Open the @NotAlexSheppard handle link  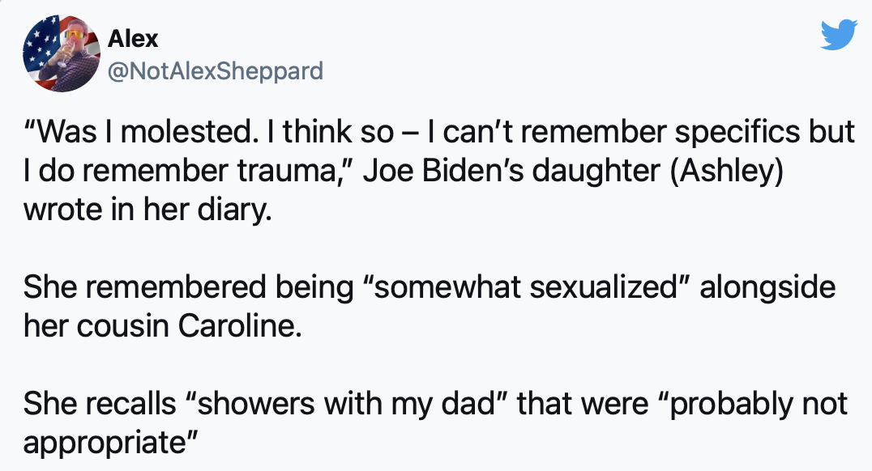216,71
